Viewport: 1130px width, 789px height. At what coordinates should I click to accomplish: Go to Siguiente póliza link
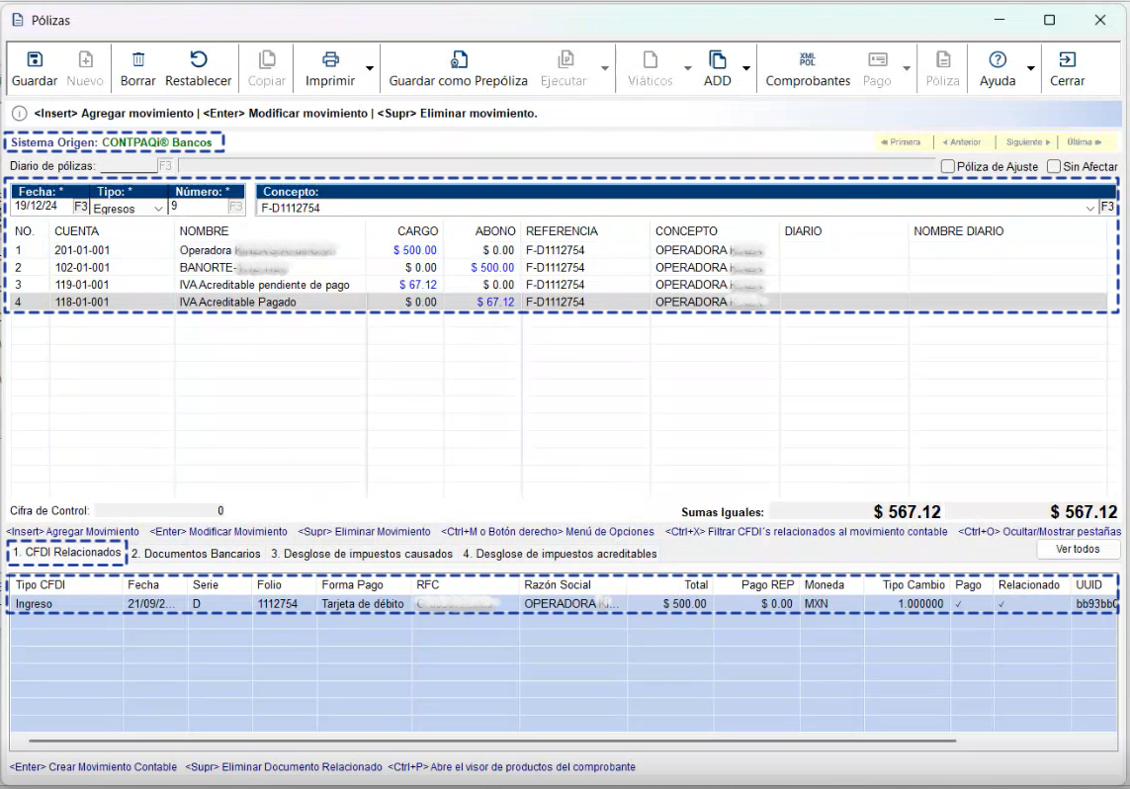click(x=1025, y=142)
